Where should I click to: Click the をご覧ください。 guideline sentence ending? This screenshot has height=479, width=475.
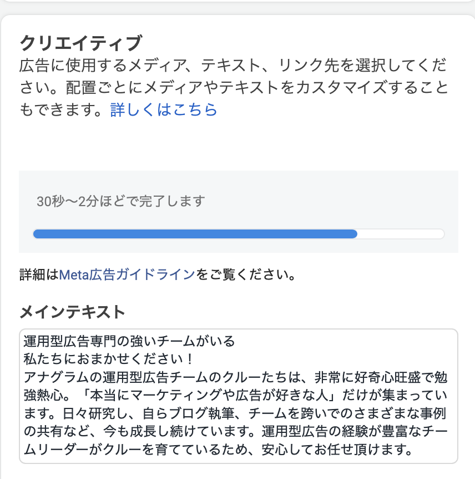(245, 274)
